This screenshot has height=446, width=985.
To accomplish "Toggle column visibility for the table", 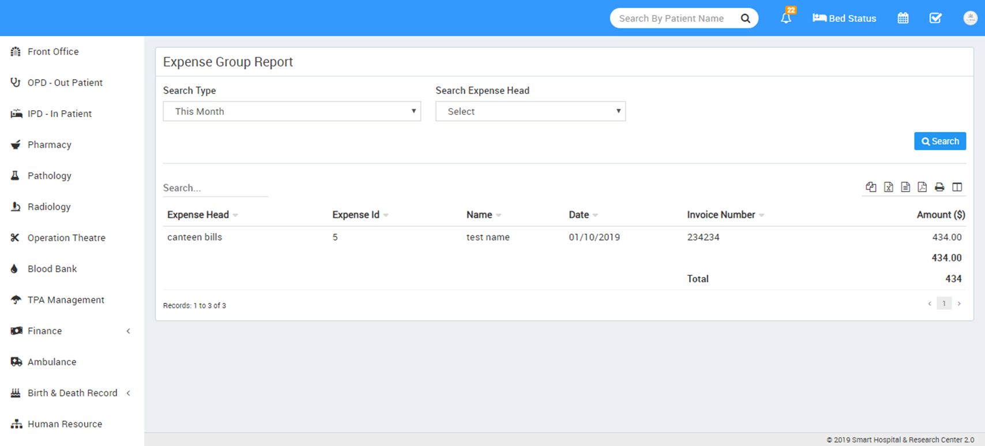I will tap(957, 187).
